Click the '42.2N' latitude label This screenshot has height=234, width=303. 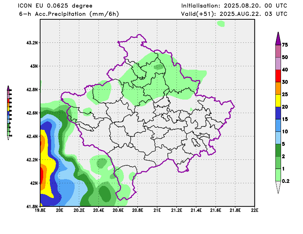click(x=32, y=160)
